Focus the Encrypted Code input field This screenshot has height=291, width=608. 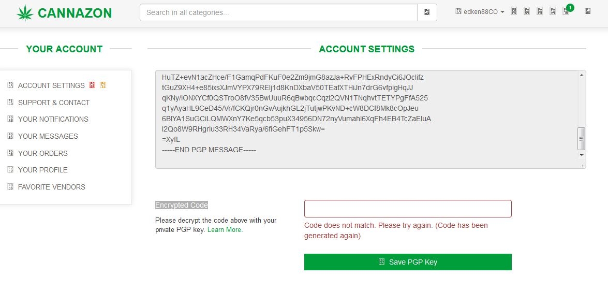tap(408, 209)
